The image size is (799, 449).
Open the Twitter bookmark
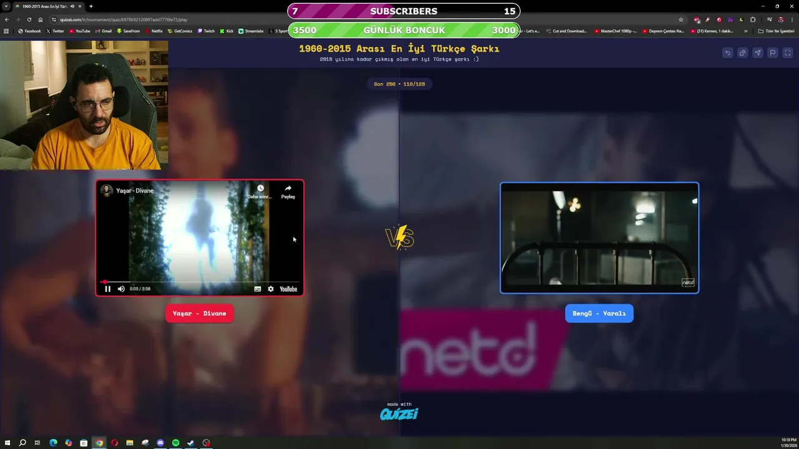[55, 31]
